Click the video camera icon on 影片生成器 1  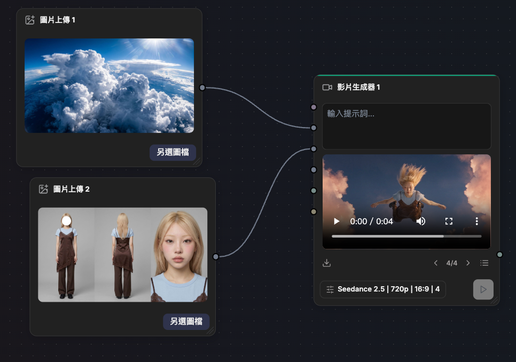pos(327,87)
